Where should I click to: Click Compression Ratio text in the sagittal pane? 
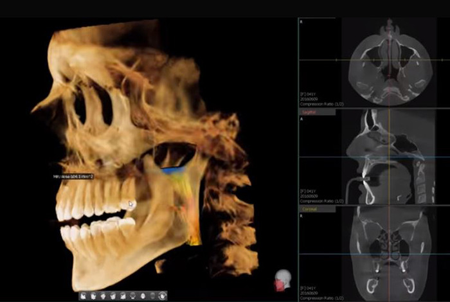point(321,201)
